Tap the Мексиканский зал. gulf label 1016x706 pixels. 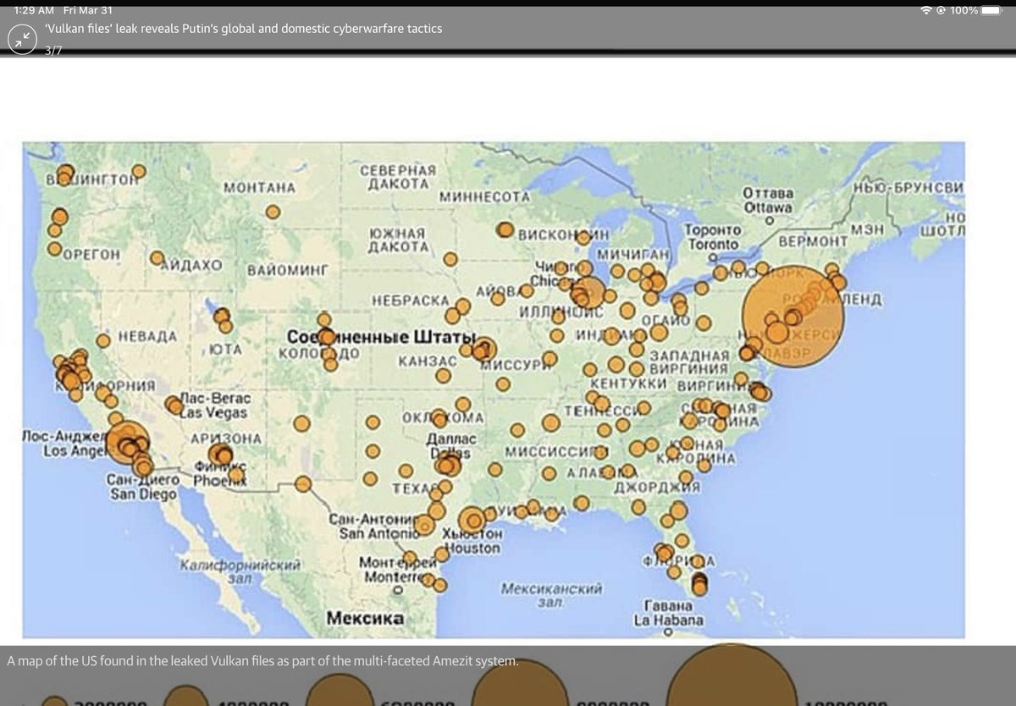[551, 593]
